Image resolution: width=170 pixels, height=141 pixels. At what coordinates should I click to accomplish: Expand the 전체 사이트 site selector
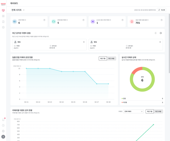(x=18, y=10)
